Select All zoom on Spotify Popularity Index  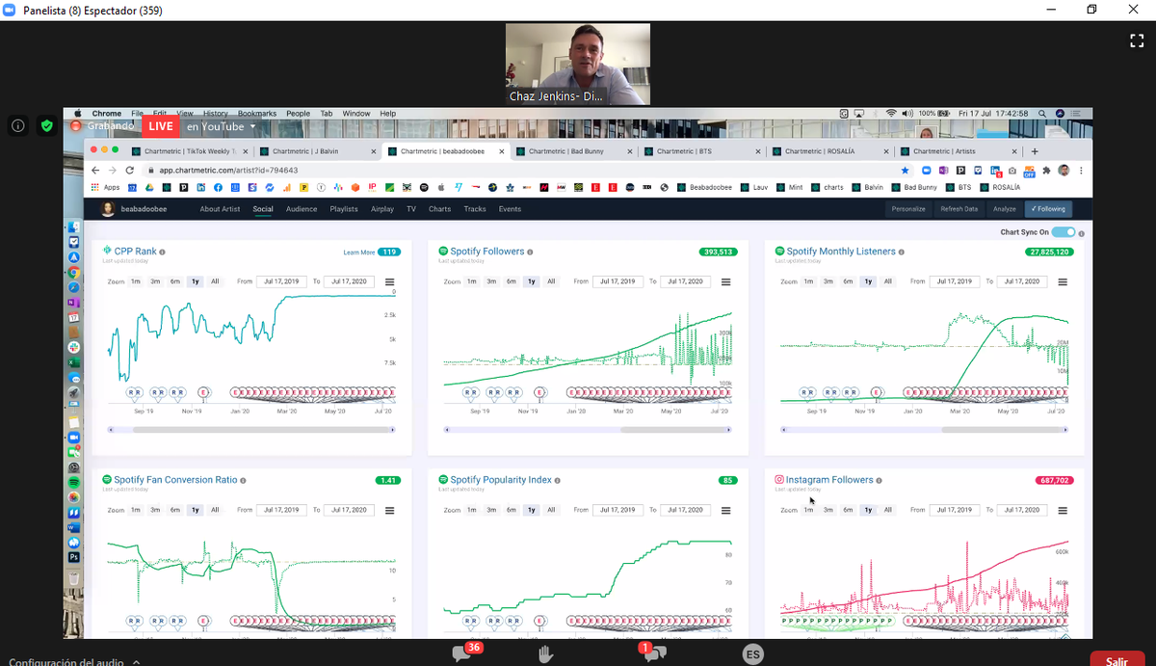point(551,510)
